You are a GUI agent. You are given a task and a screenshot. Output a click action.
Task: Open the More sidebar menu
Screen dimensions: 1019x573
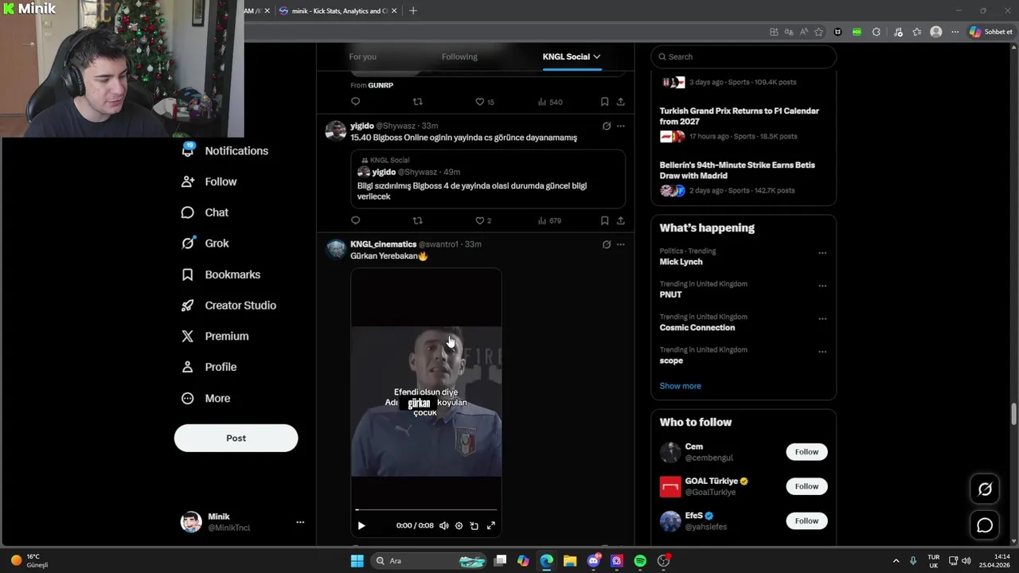pyautogui.click(x=206, y=398)
